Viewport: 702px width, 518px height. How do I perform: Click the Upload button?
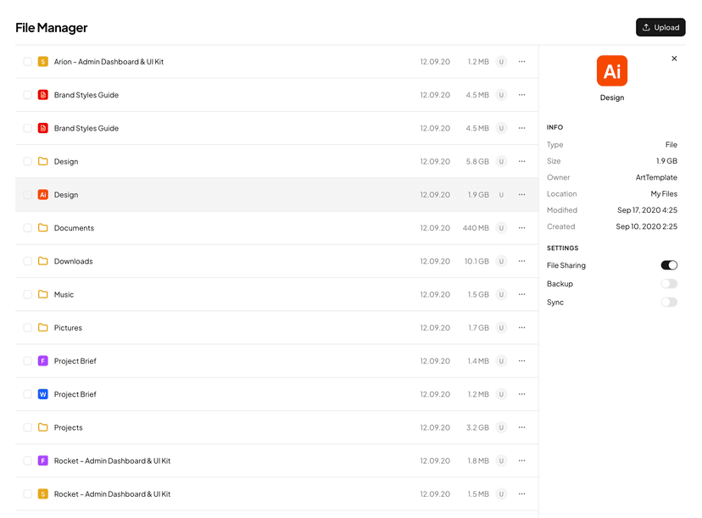point(660,26)
